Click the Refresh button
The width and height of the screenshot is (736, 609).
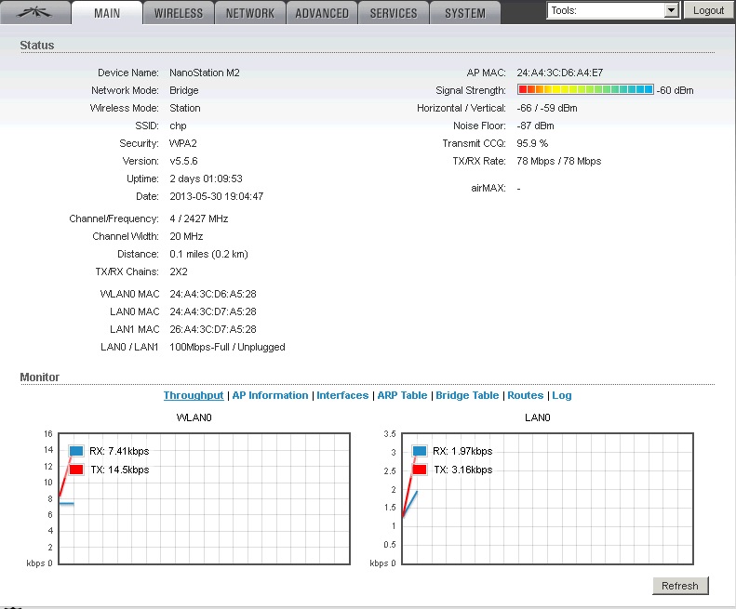680,586
